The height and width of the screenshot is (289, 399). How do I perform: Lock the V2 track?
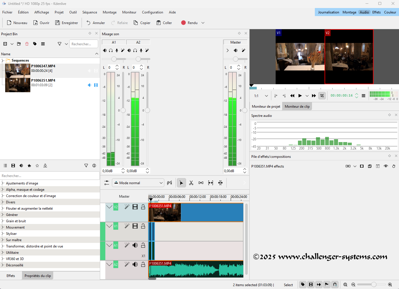[x=143, y=207]
